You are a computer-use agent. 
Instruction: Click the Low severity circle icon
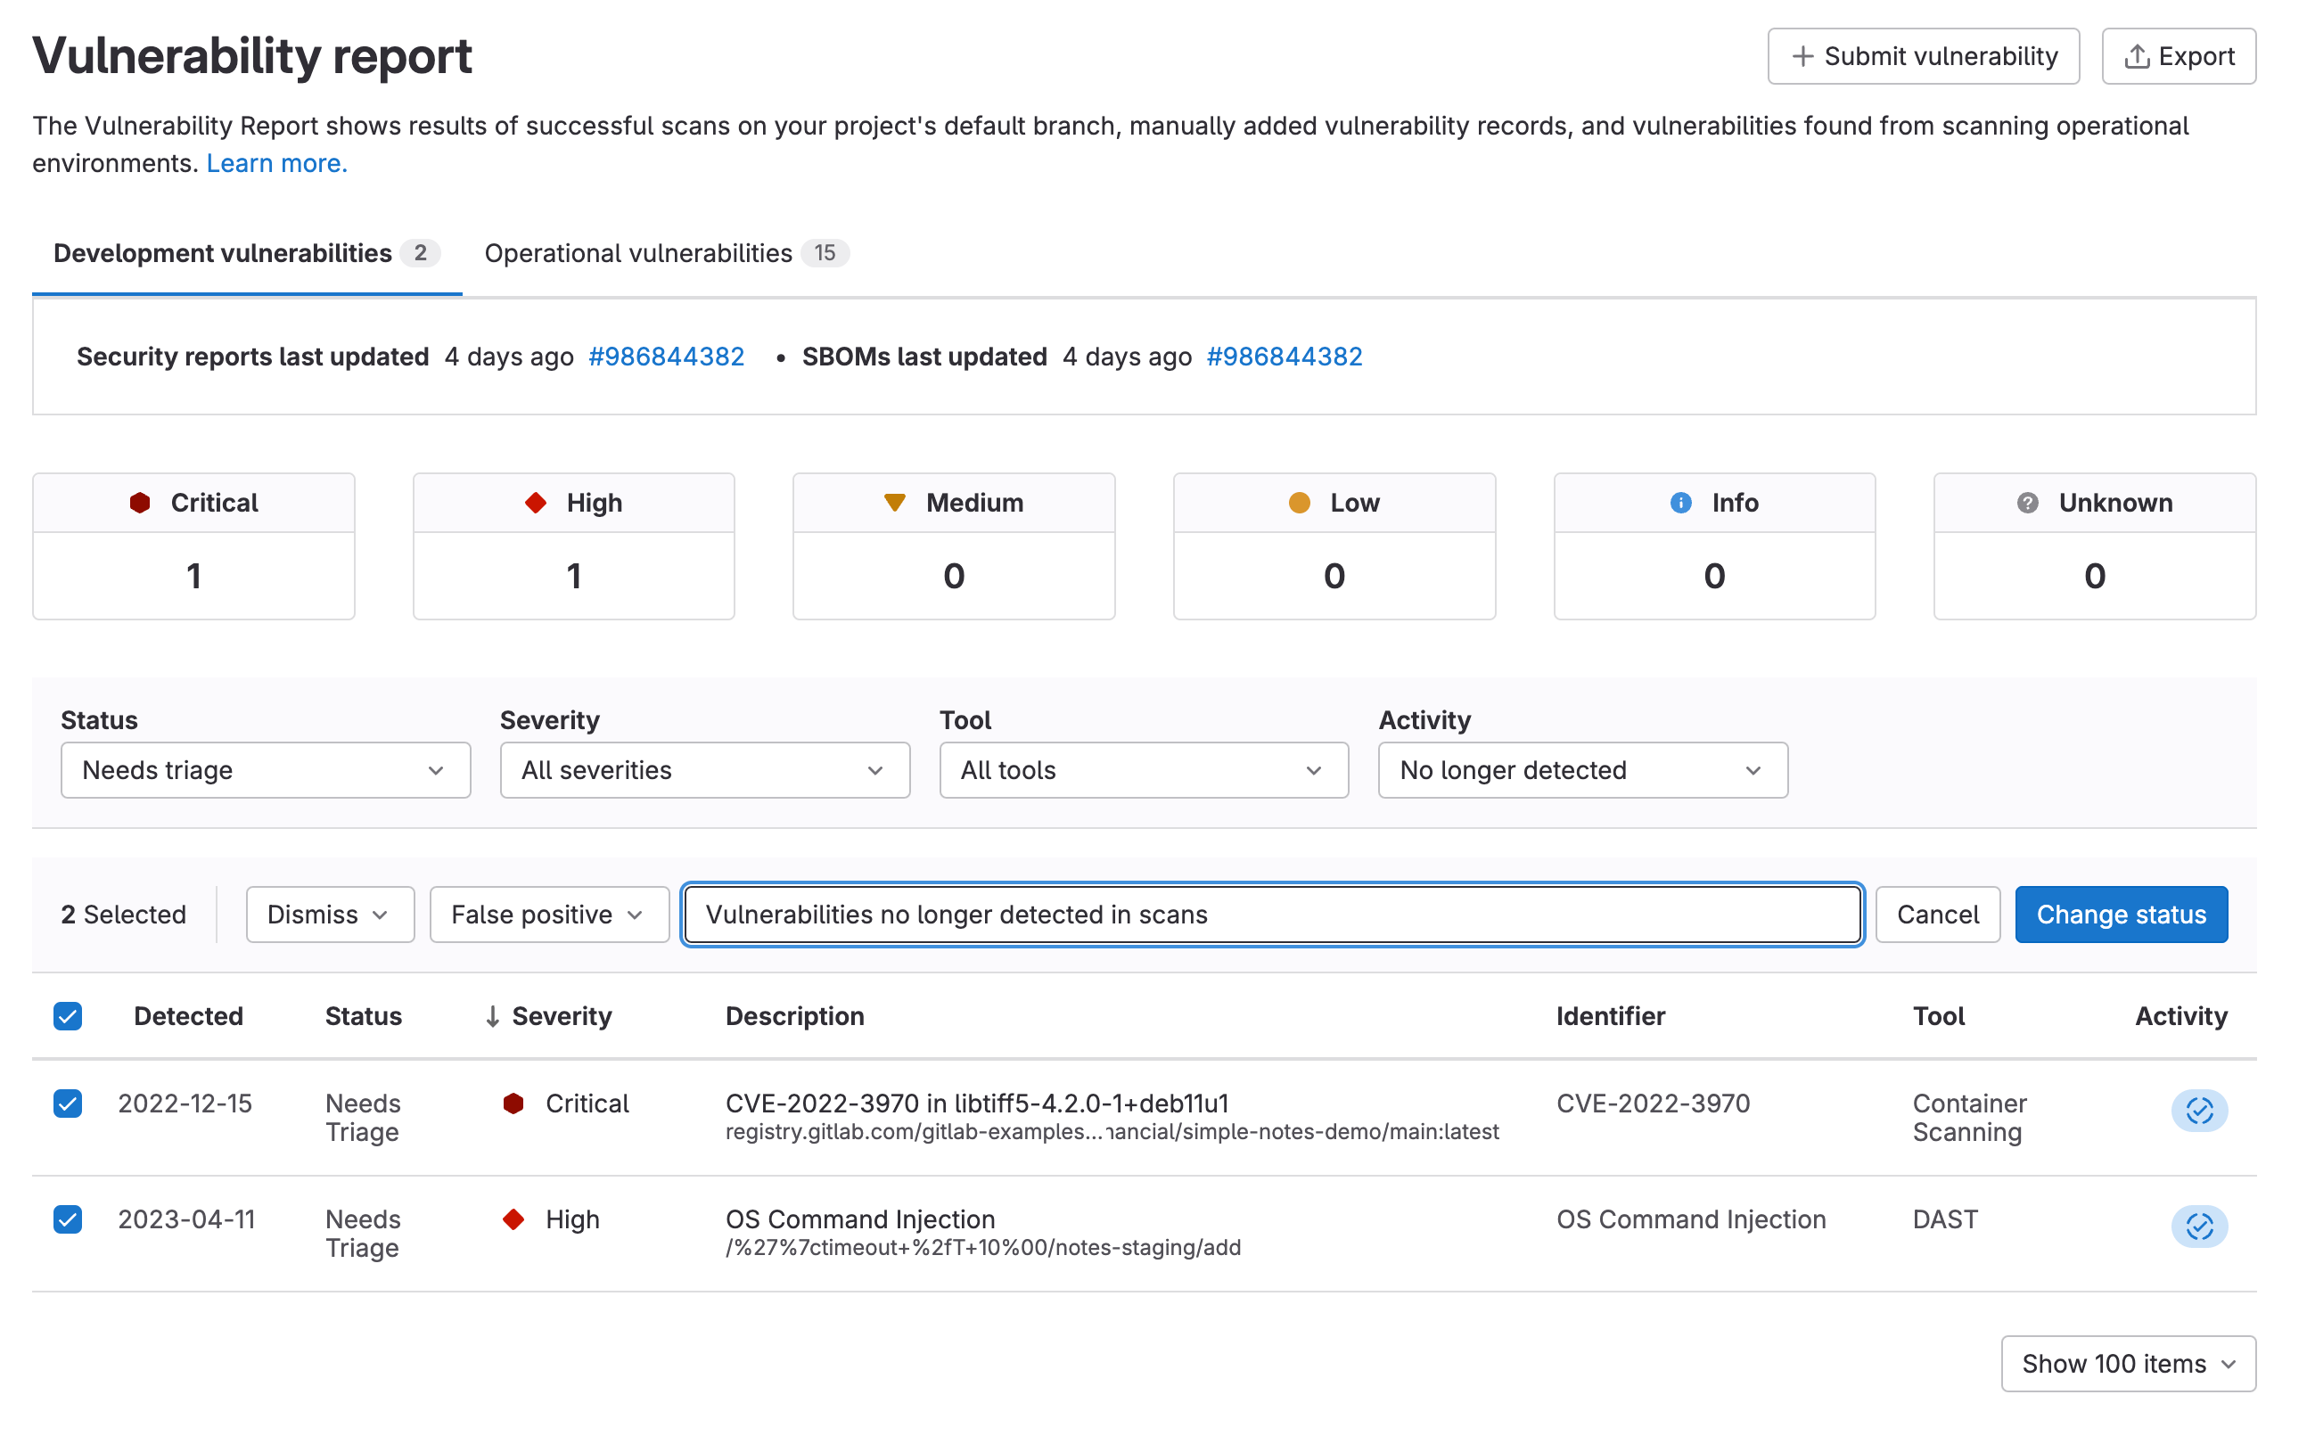click(x=1299, y=503)
